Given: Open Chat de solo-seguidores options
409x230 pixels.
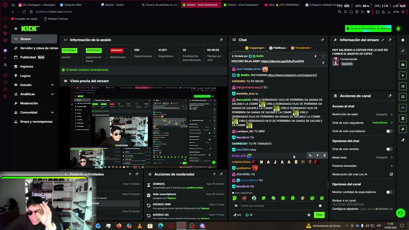Looking at the screenshot, I should pos(362,123).
